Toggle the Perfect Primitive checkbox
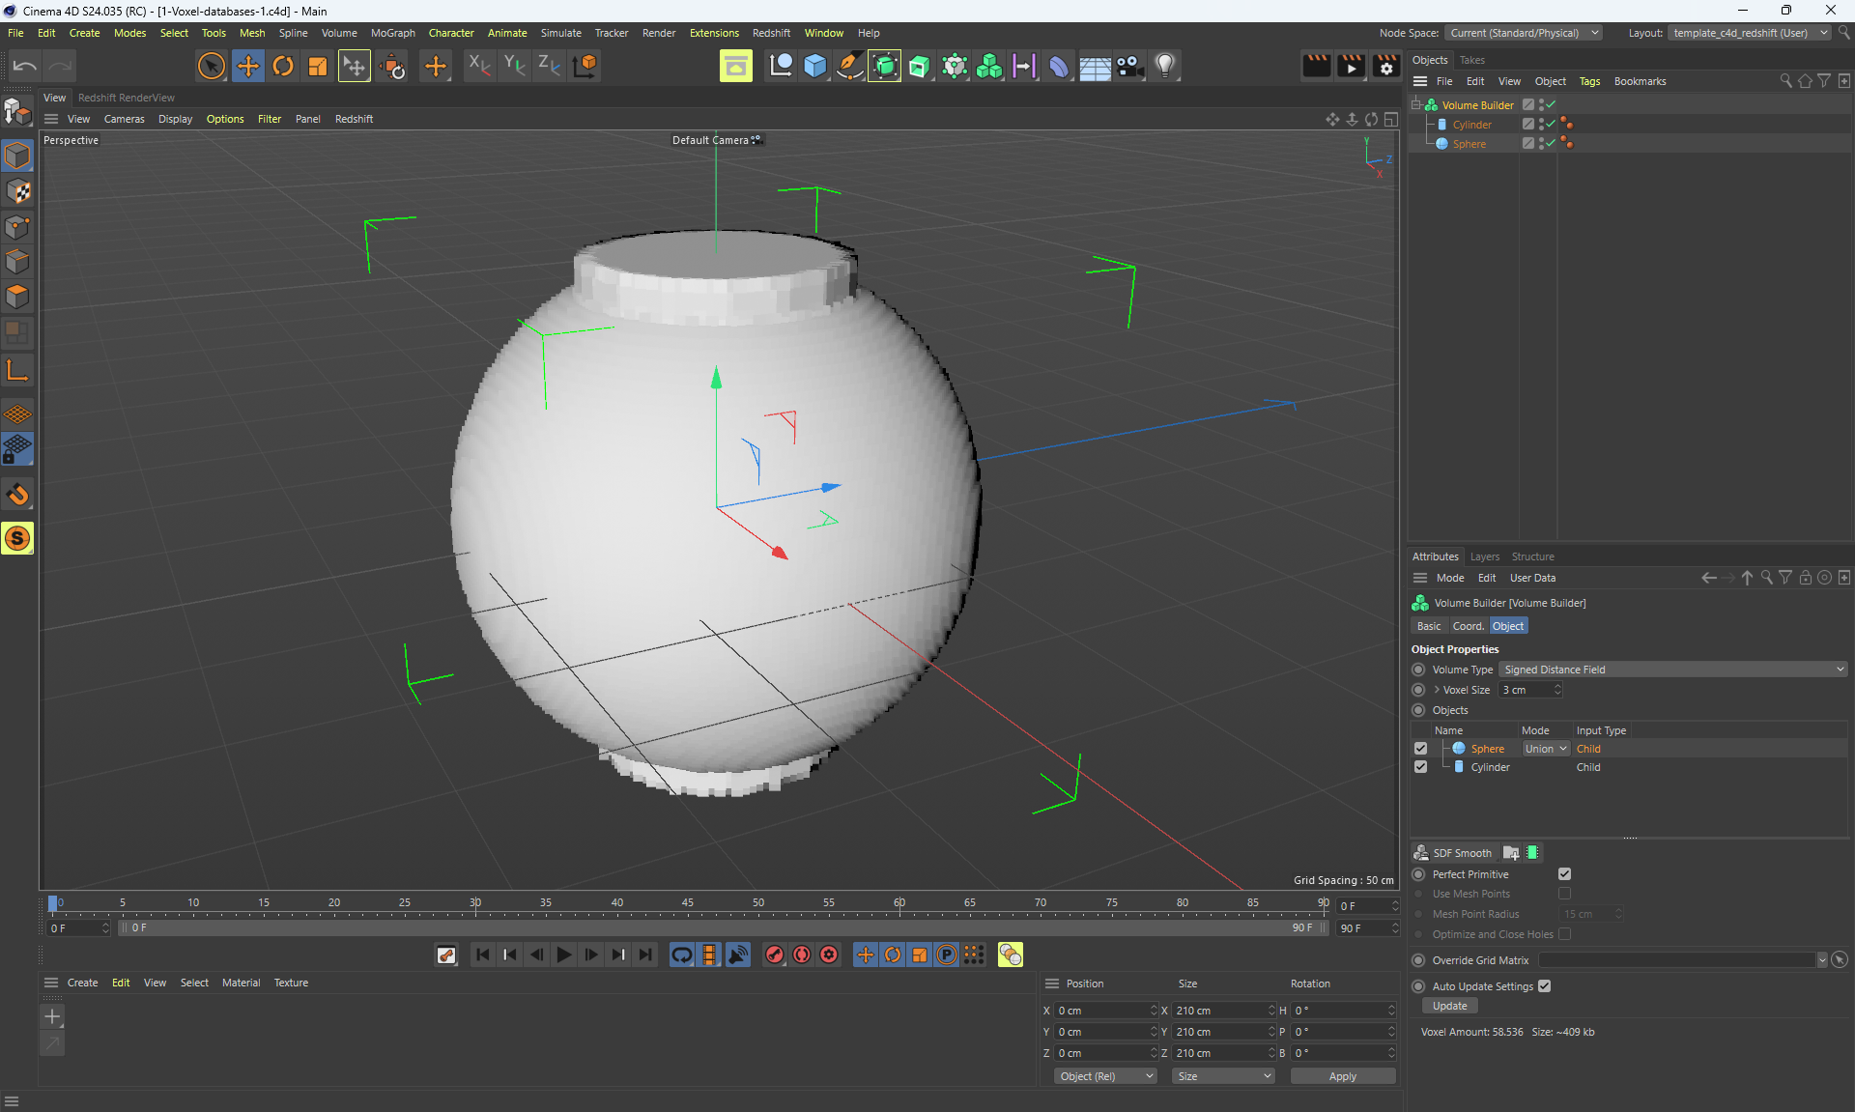The image size is (1855, 1112). 1564,874
